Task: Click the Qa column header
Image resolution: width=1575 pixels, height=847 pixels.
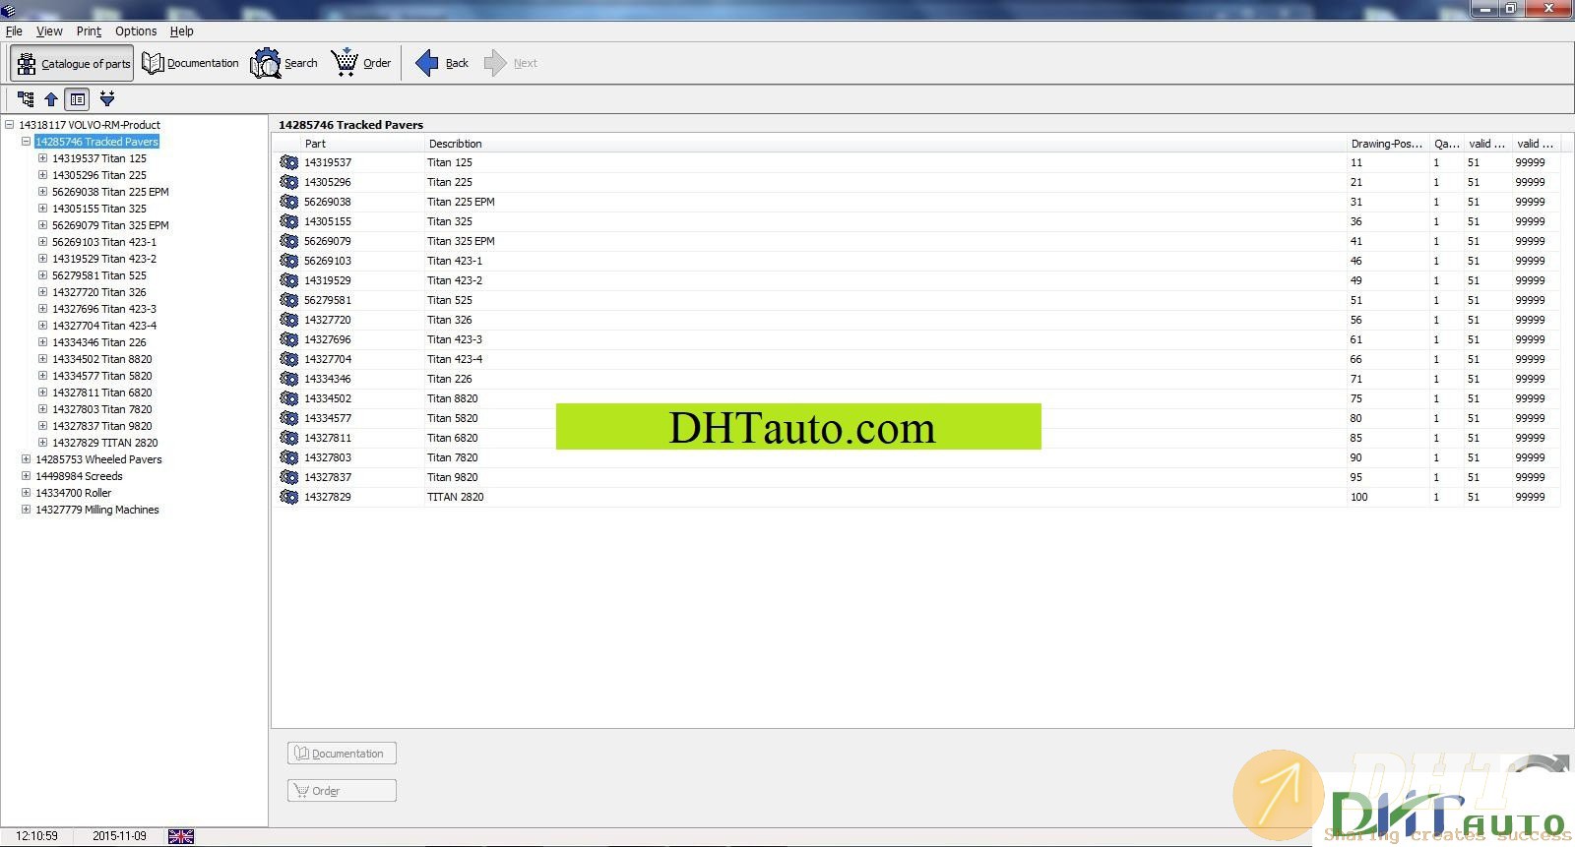Action: [x=1446, y=144]
